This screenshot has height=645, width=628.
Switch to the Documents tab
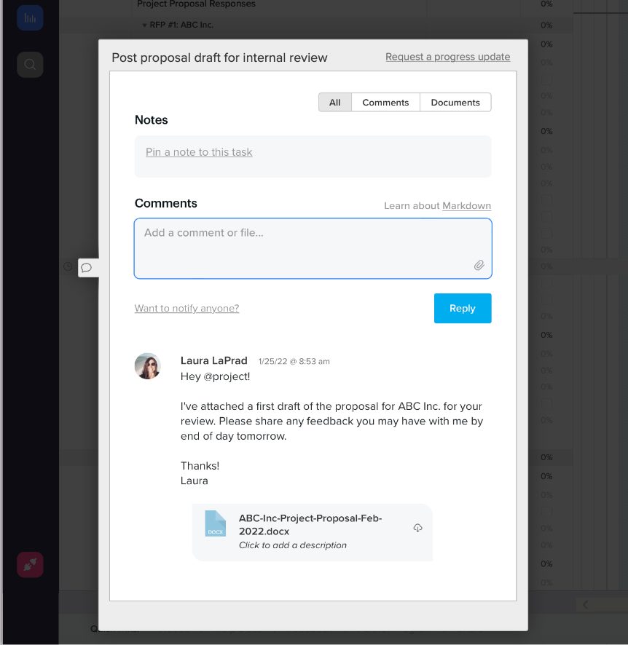(x=455, y=102)
